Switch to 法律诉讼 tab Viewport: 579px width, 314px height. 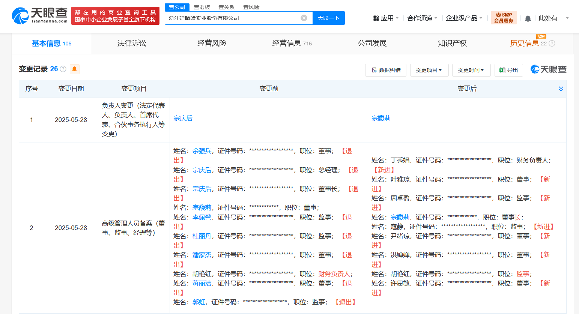click(x=132, y=44)
